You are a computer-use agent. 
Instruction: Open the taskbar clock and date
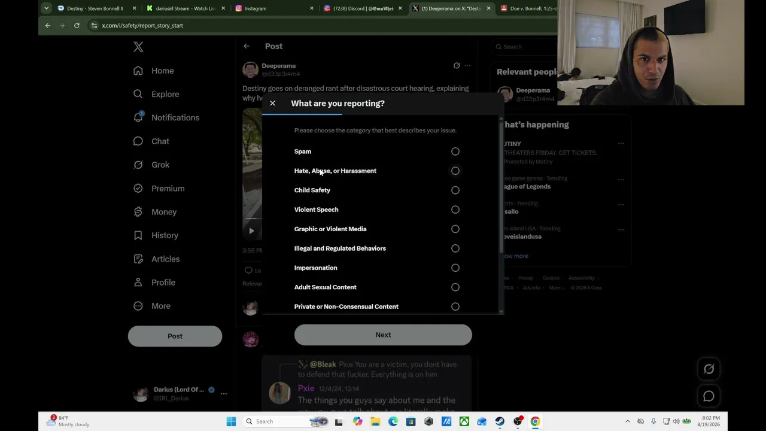pos(709,421)
